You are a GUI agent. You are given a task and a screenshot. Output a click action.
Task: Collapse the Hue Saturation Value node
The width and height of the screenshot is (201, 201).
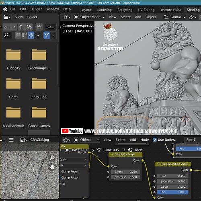158,164
